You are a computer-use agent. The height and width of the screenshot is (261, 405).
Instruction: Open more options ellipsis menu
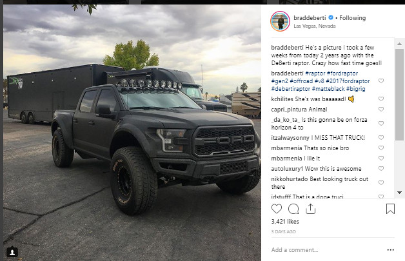click(x=391, y=250)
